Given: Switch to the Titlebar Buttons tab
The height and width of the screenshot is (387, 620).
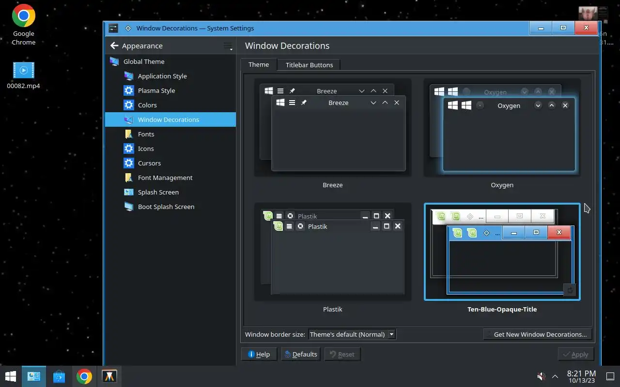Looking at the screenshot, I should click(x=309, y=65).
